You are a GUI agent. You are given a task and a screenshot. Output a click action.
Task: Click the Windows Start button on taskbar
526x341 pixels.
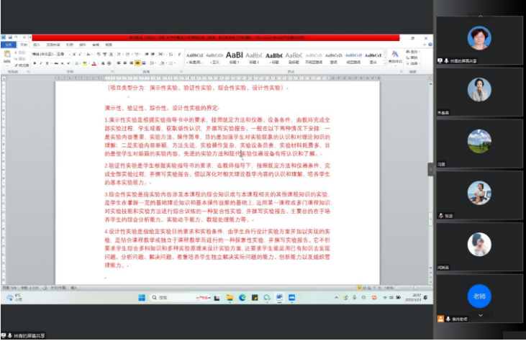pyautogui.click(x=142, y=297)
